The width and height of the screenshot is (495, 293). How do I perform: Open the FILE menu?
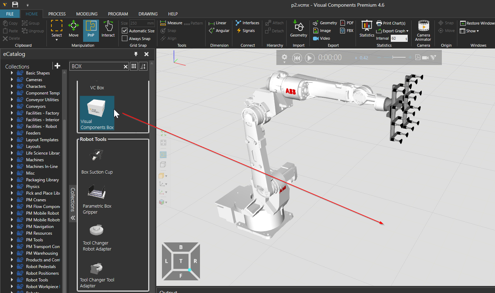[x=10, y=14]
